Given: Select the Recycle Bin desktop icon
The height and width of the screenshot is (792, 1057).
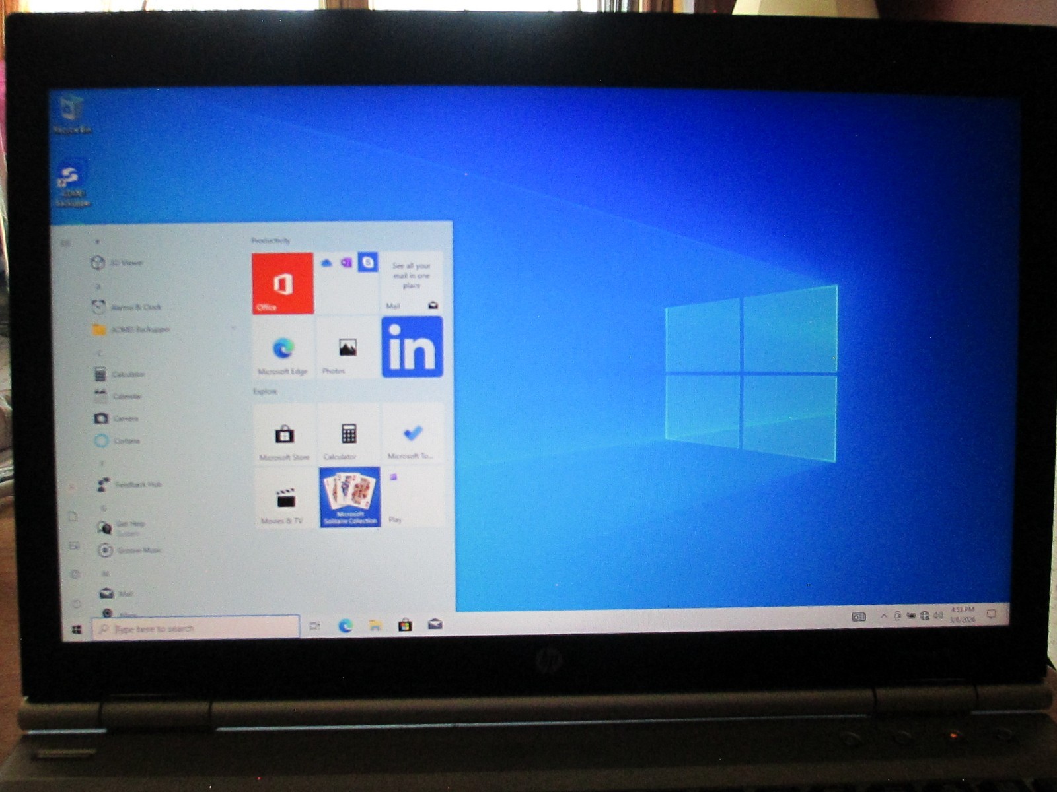Looking at the screenshot, I should (71, 115).
